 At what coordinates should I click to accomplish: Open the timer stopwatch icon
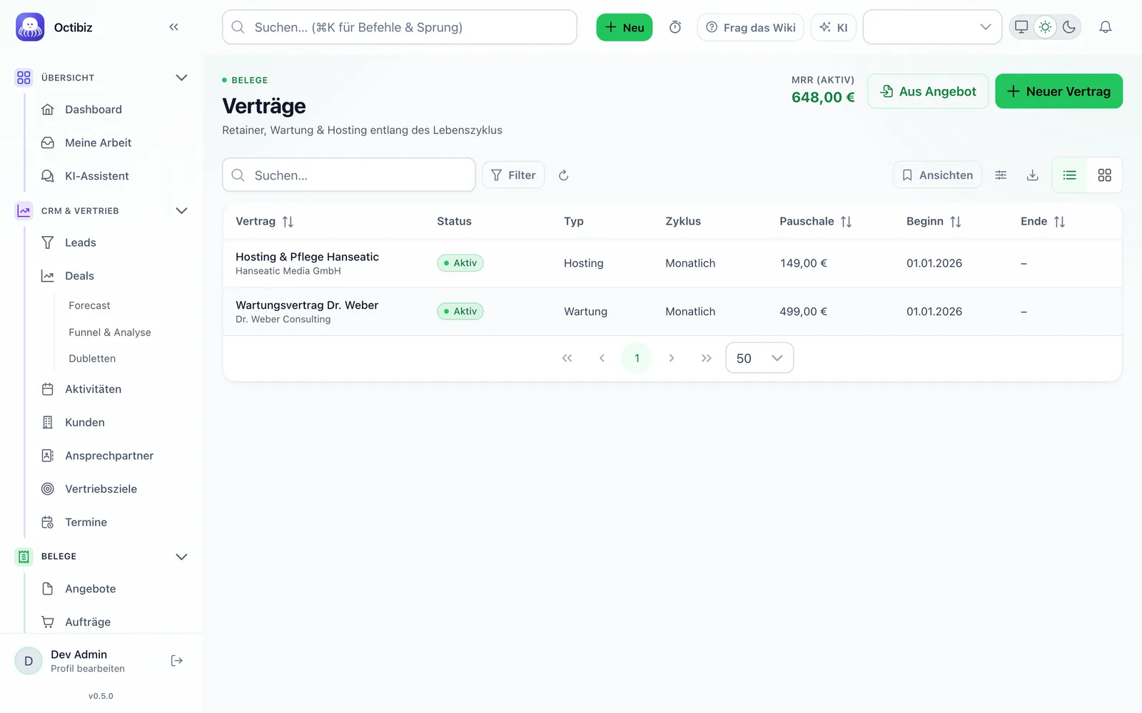coord(675,27)
